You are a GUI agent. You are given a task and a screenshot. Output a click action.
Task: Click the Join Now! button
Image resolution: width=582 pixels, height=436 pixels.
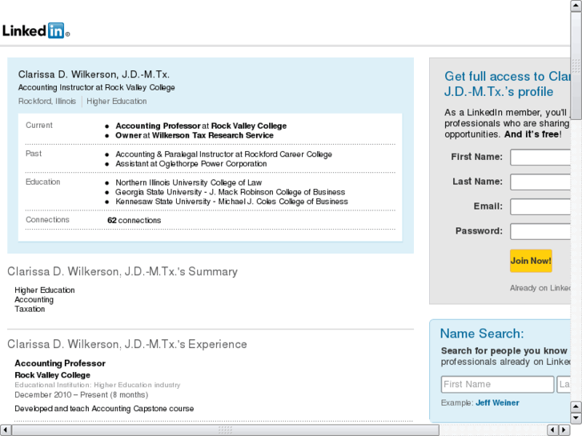[531, 261]
